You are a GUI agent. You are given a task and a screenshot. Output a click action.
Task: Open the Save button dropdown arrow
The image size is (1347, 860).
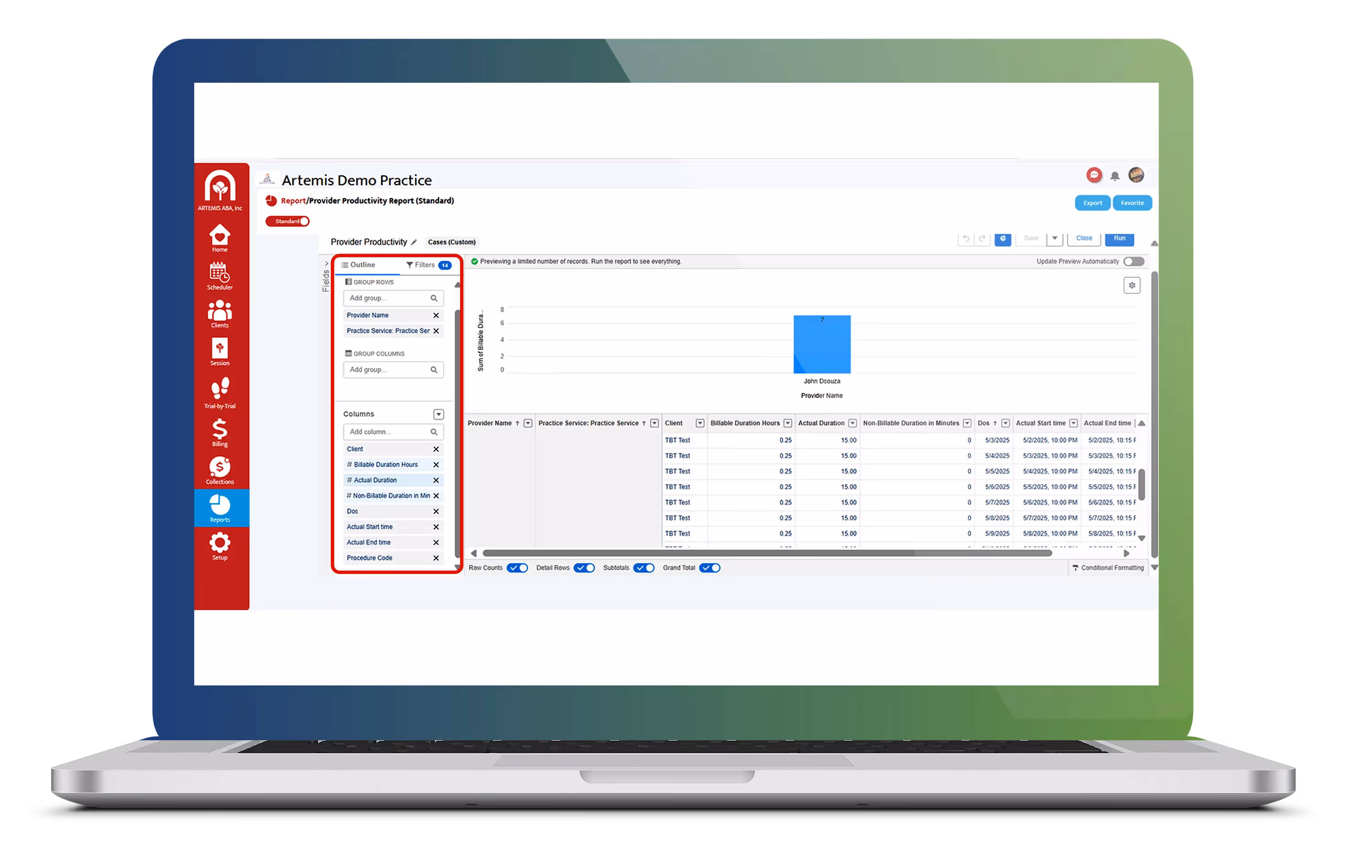tap(1055, 238)
